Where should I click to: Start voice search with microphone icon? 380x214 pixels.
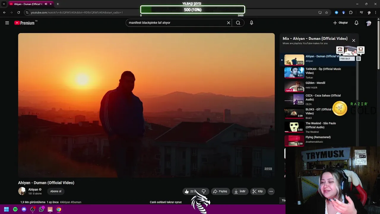point(251,23)
